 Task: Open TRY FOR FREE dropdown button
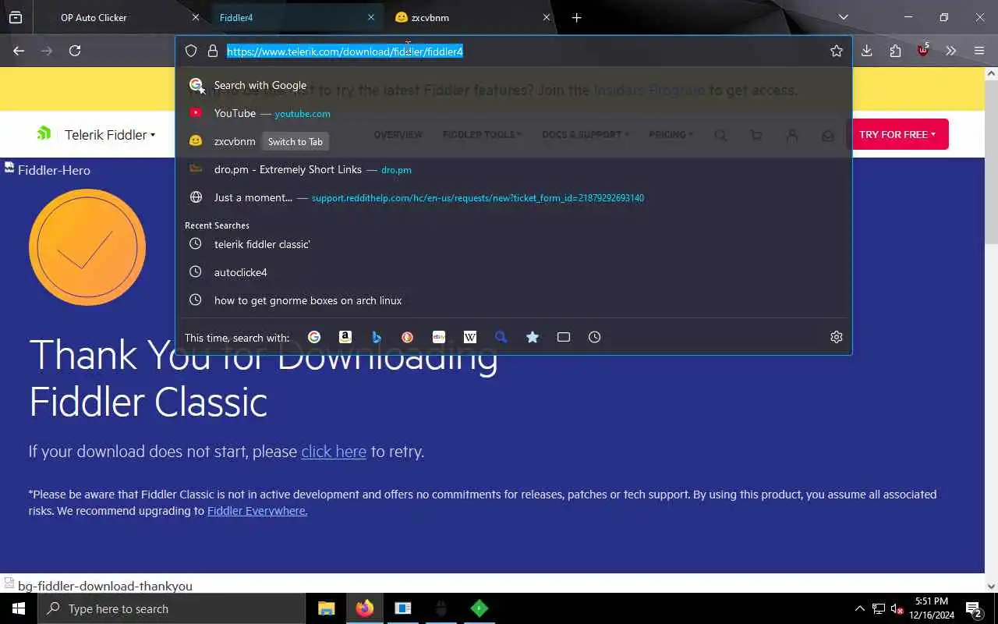click(897, 134)
